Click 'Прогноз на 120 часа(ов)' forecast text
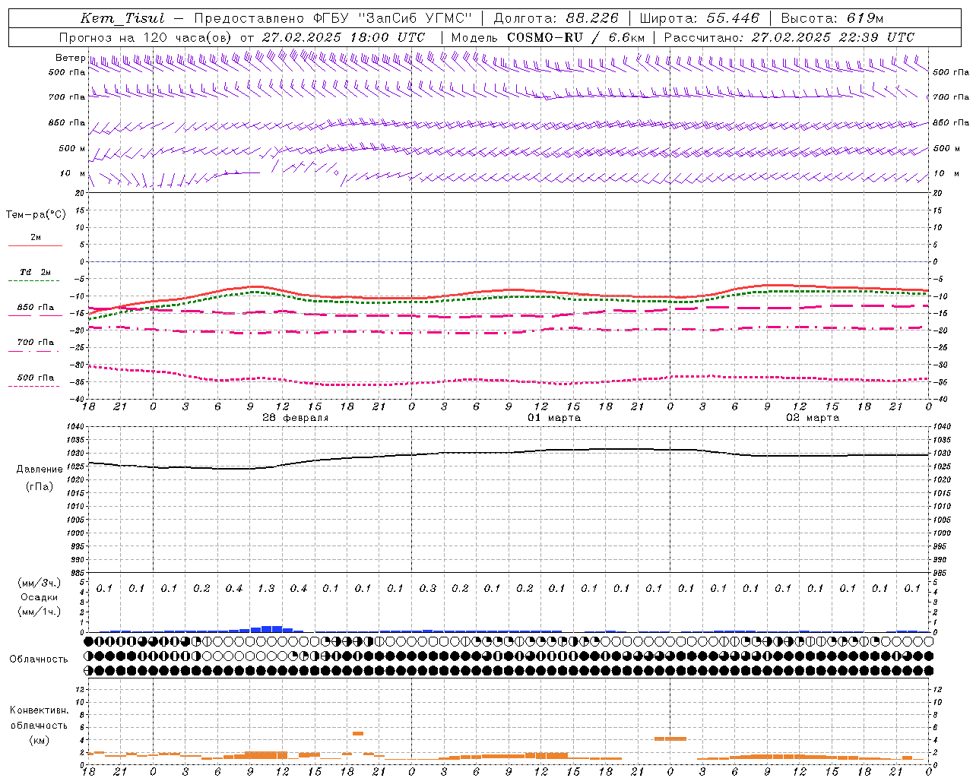Screen dimensions: 973x778 (147, 37)
